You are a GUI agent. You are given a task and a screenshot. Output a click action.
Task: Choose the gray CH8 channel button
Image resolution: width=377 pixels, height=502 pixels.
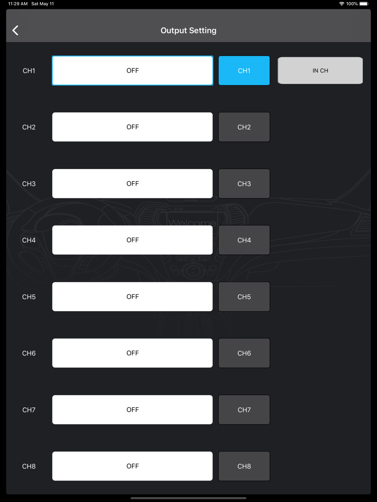(244, 466)
